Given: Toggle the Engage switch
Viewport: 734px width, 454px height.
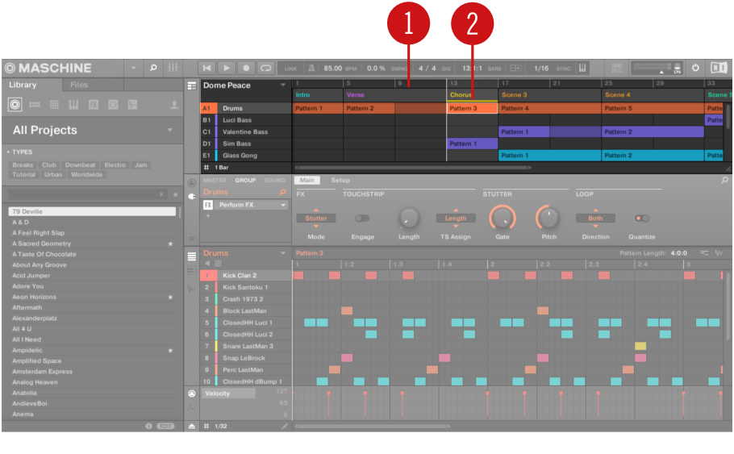Looking at the screenshot, I should click(x=362, y=219).
